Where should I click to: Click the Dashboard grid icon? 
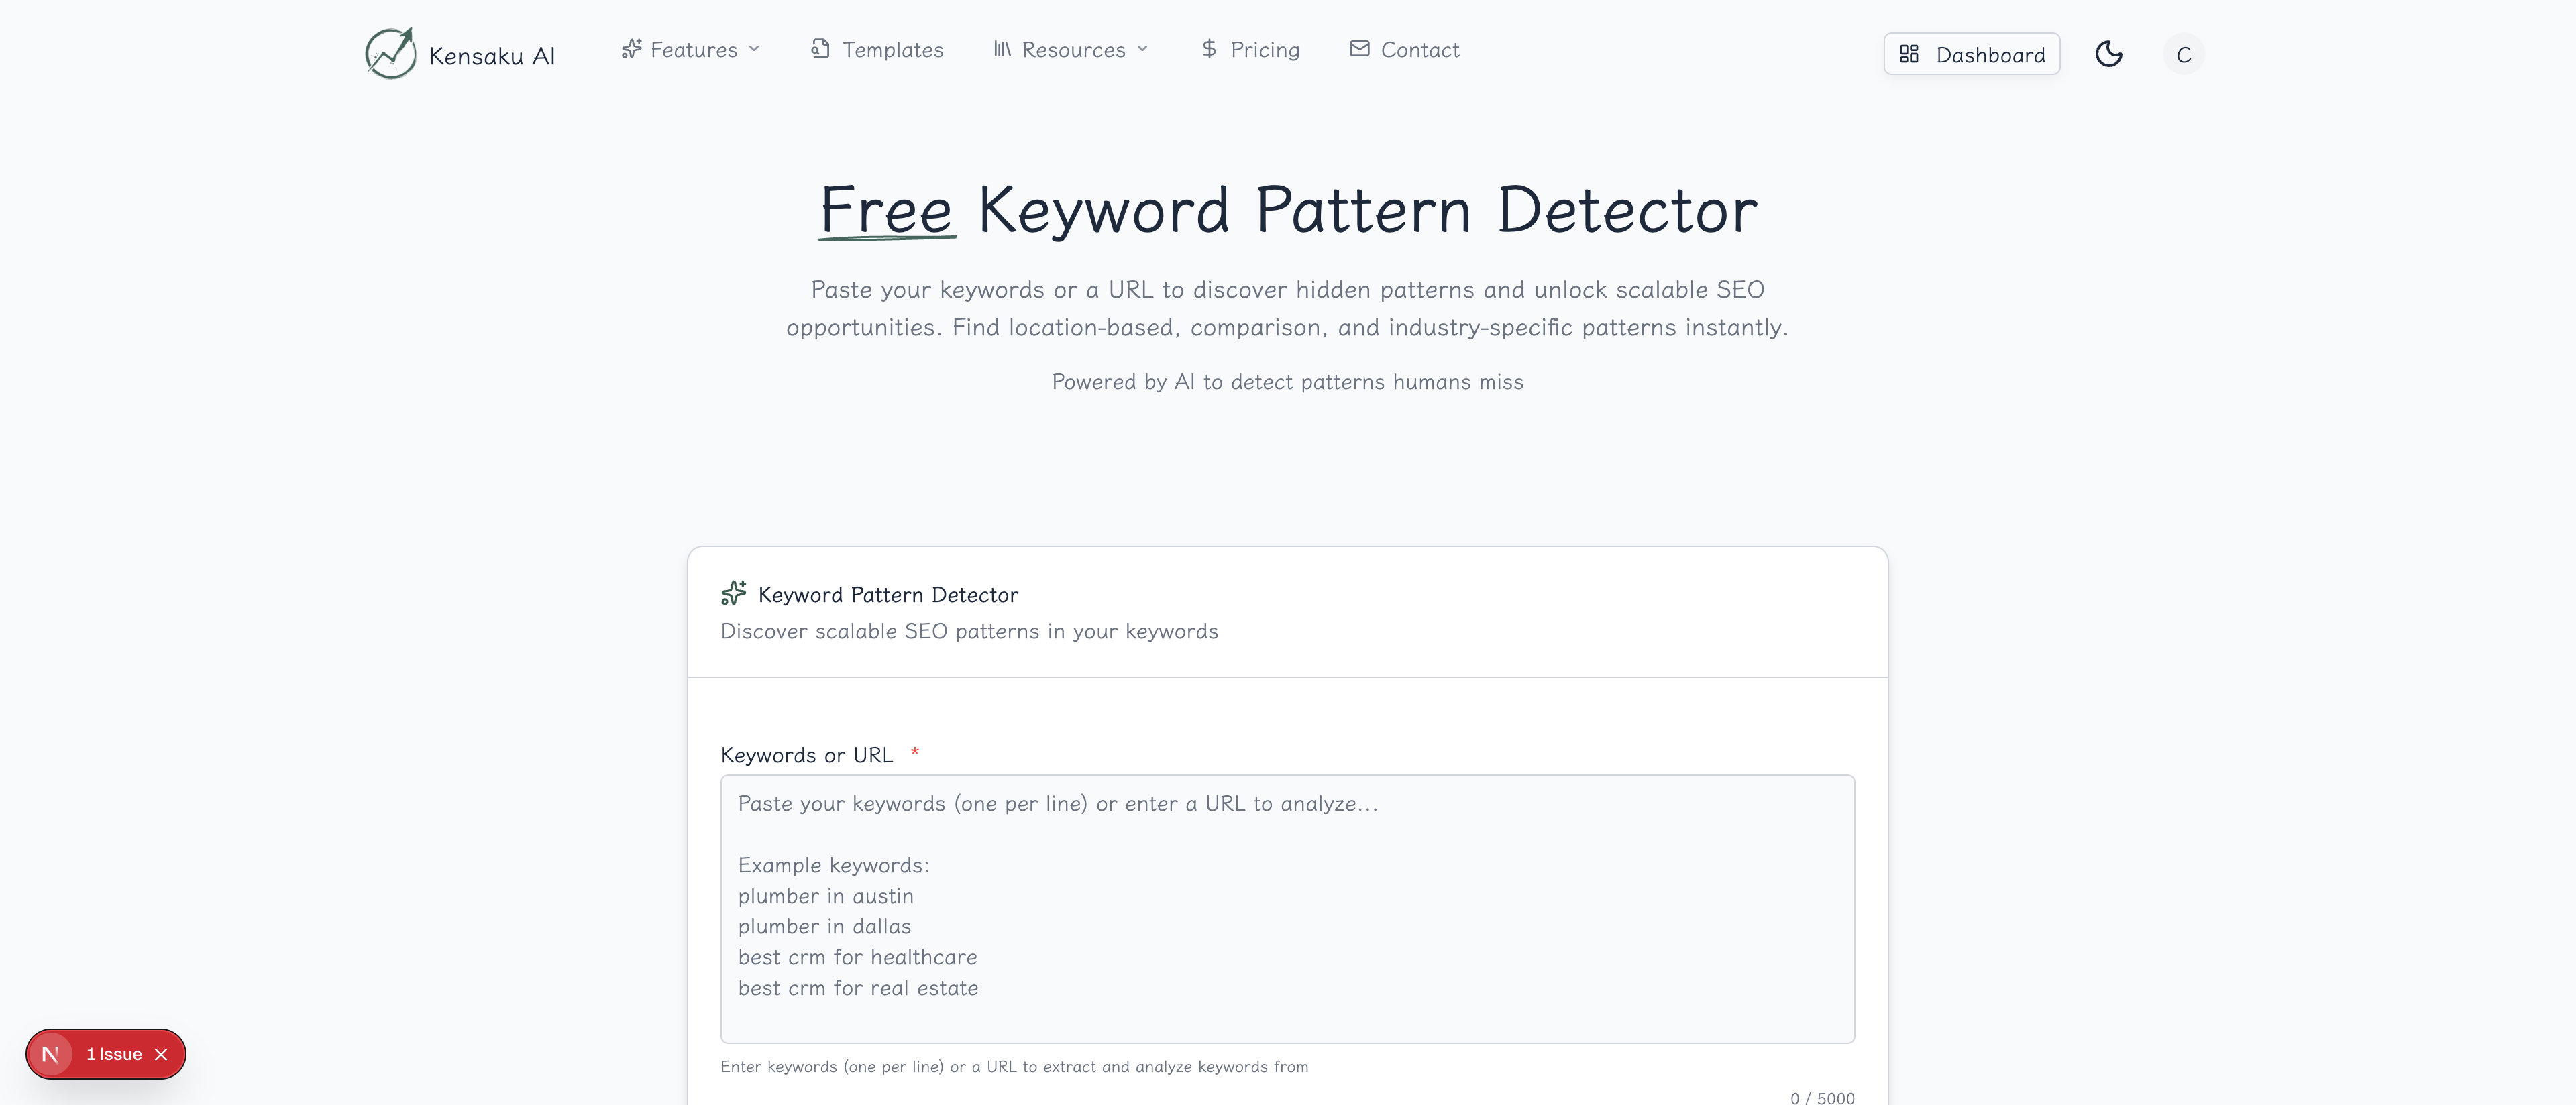point(1909,54)
